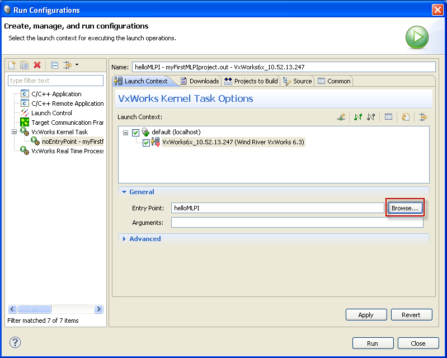Click the Apply button
The image size is (447, 358).
click(366, 315)
